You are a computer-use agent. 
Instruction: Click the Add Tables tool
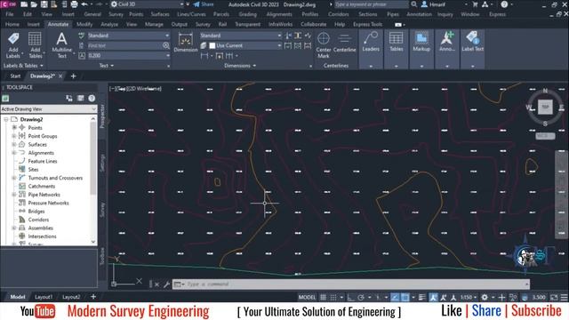(36, 45)
